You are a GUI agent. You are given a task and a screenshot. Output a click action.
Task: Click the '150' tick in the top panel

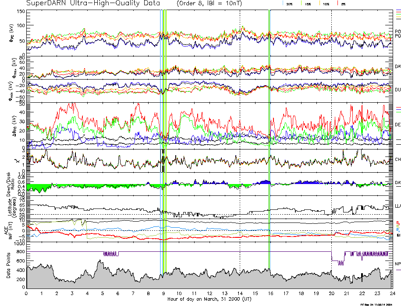tap(21, 11)
